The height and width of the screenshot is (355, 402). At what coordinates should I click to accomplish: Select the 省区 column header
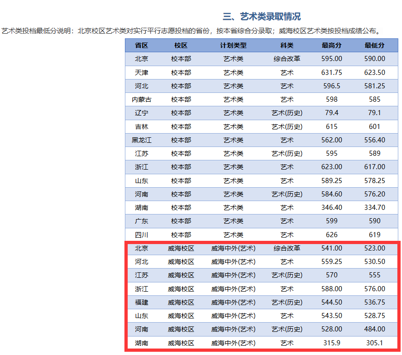(x=142, y=46)
